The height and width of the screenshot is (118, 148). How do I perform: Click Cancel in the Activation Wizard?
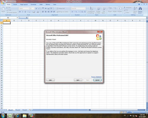point(97,80)
